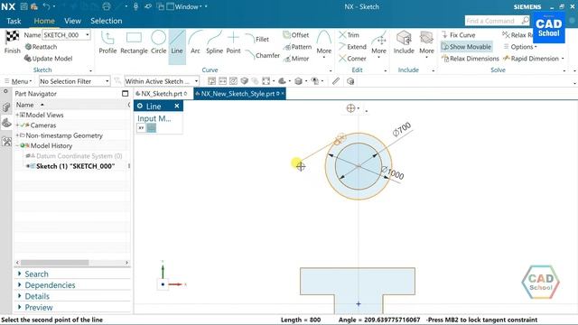Select the Profile curve tool
The height and width of the screenshot is (325, 578).
point(107,42)
